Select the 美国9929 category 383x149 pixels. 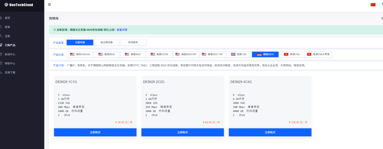107,55
